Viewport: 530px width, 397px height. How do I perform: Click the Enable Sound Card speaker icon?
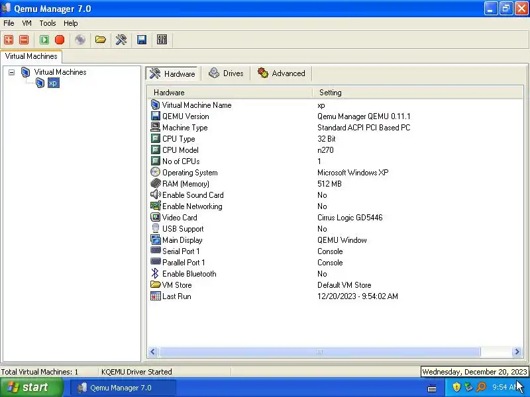tap(156, 195)
